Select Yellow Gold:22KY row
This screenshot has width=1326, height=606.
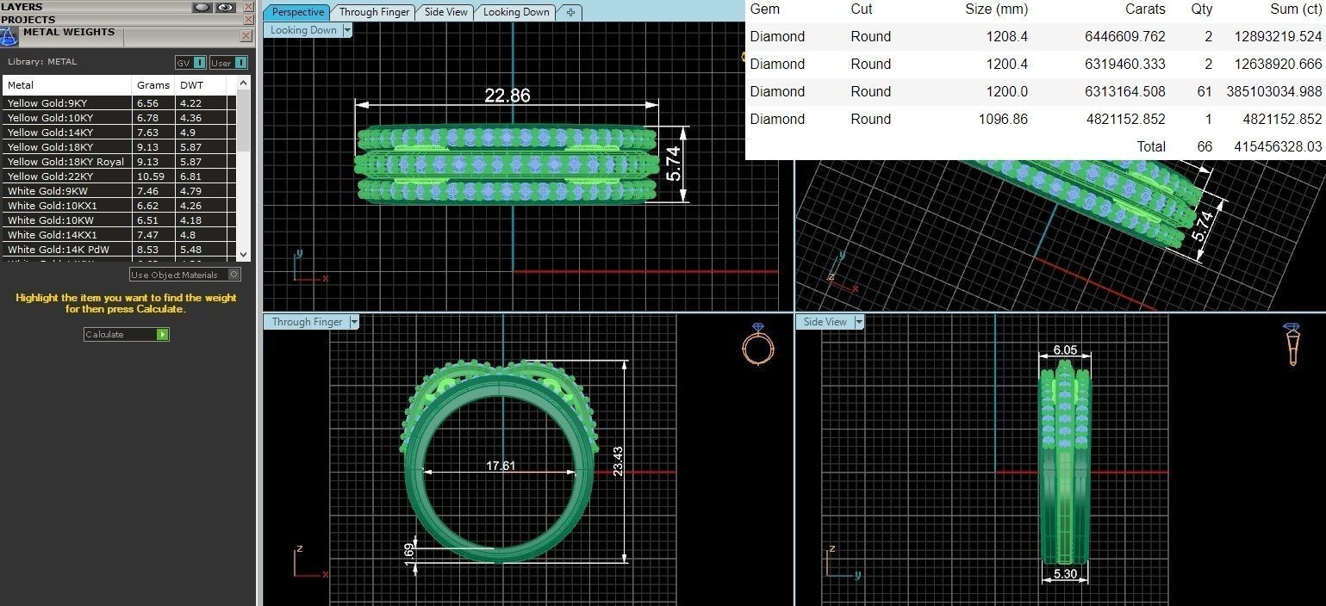(120, 176)
